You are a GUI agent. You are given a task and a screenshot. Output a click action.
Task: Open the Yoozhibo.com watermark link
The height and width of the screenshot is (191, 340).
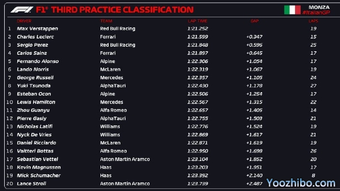[301, 183]
